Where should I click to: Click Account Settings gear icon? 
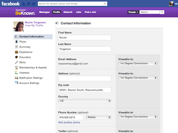tap(16, 83)
